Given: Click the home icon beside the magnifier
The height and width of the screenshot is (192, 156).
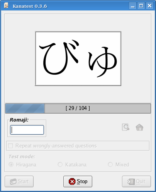Looking at the screenshot, I should pyautogui.click(x=139, y=127).
